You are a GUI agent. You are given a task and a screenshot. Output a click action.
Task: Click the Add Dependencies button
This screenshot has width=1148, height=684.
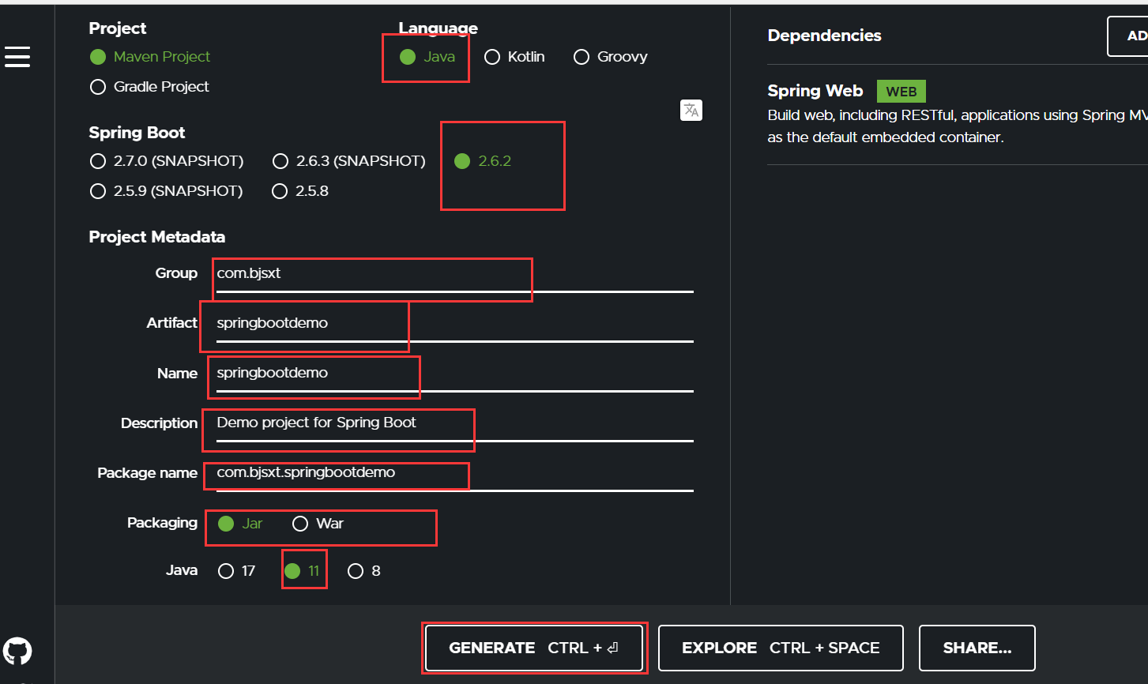click(1128, 36)
